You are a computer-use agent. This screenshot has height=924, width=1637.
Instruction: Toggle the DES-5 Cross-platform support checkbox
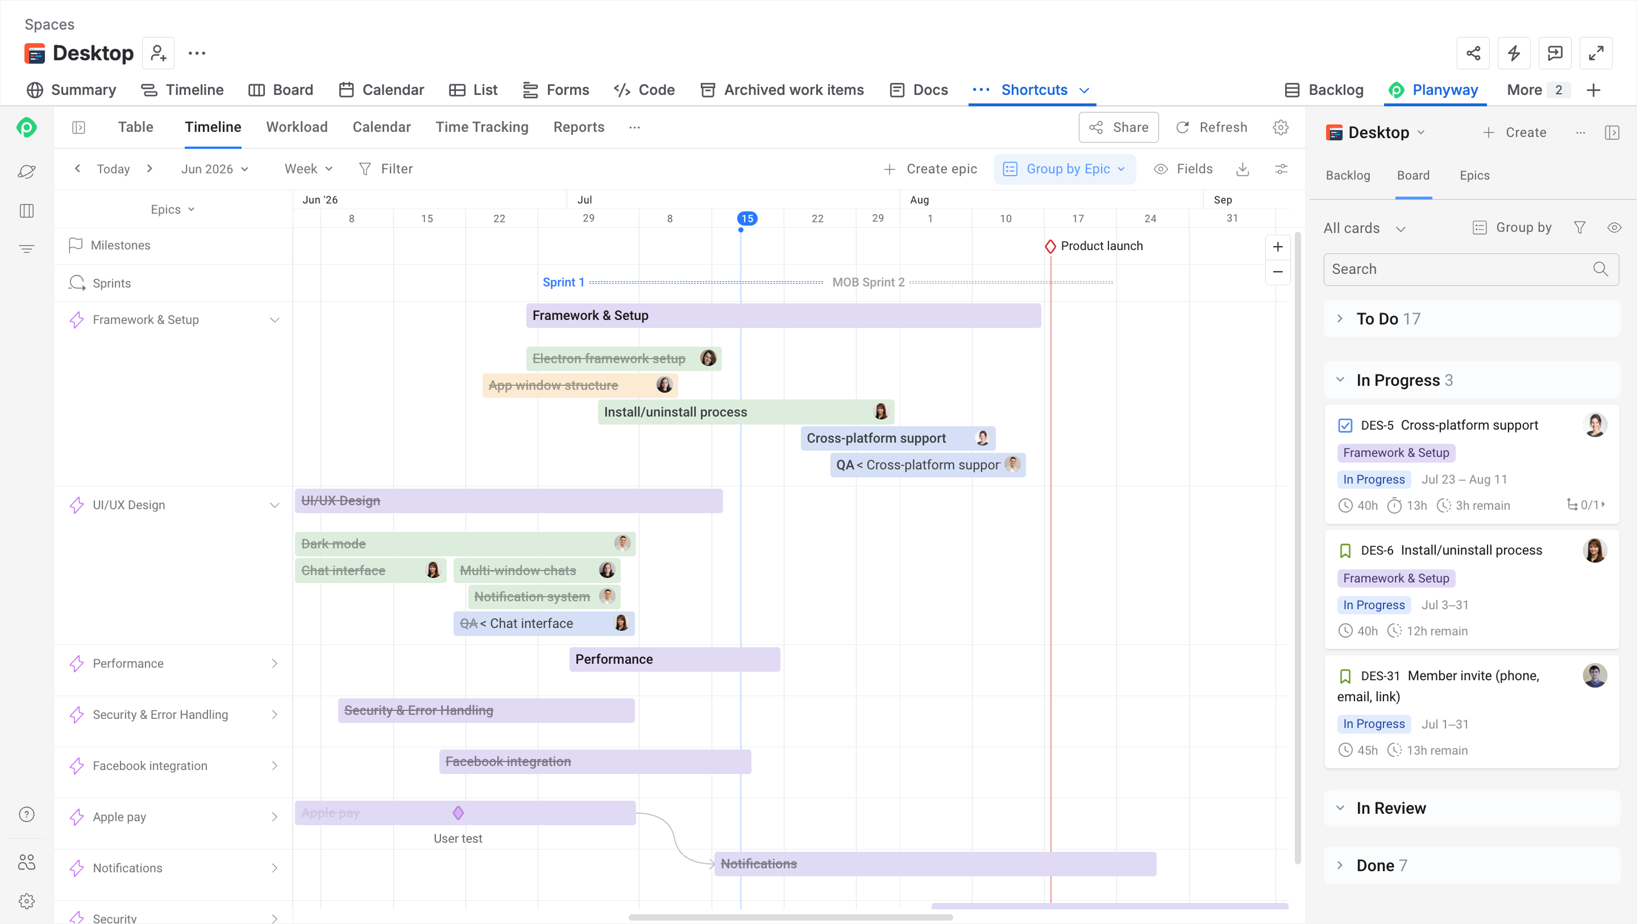(1345, 426)
